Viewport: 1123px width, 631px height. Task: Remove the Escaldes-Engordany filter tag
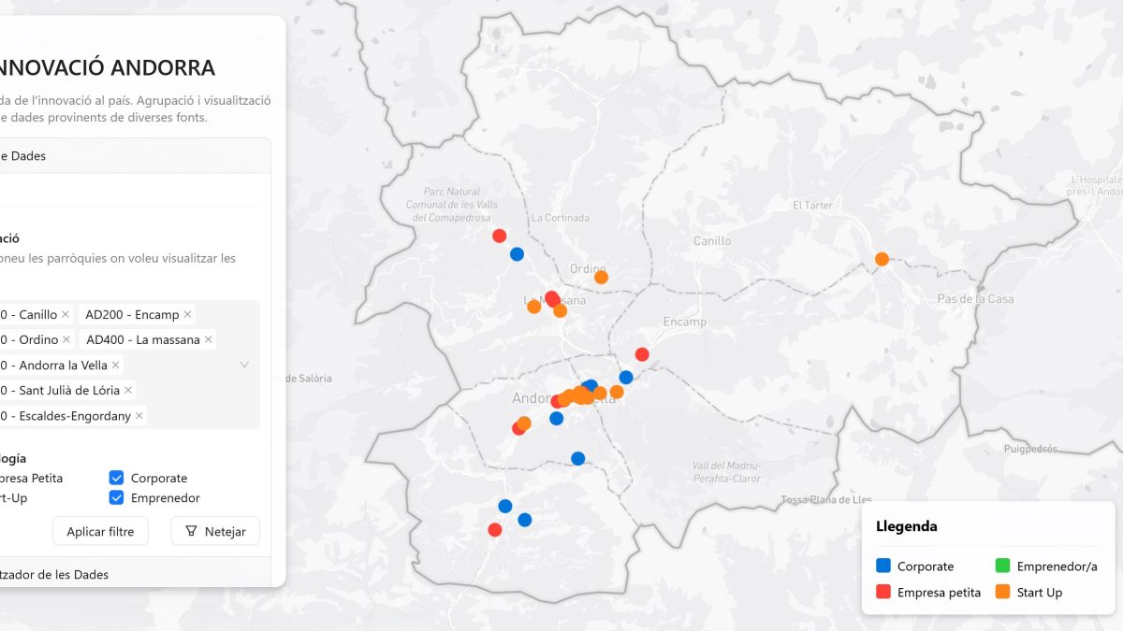[139, 415]
